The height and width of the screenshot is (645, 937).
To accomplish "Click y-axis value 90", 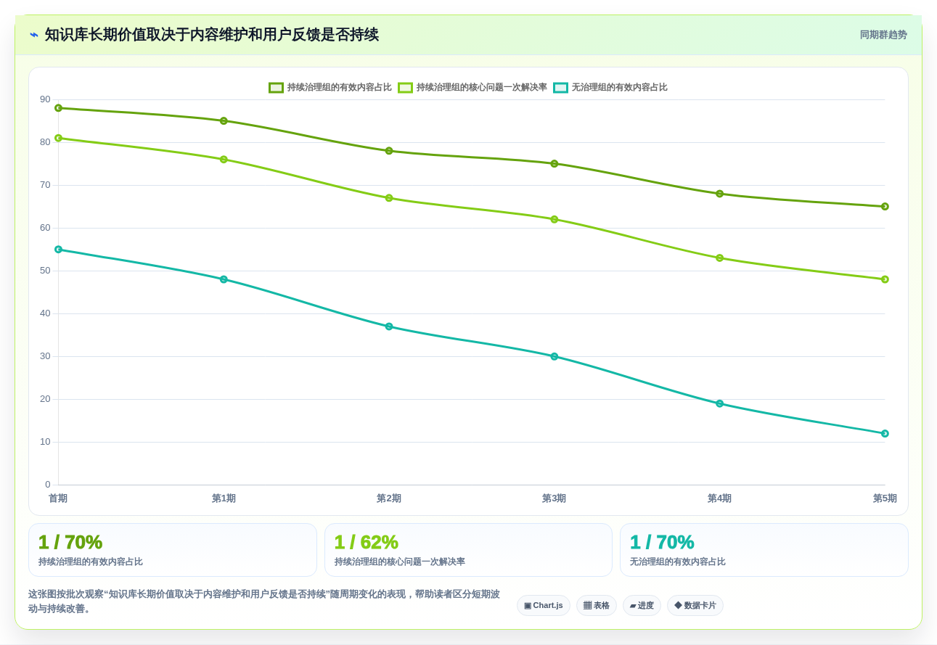I will (45, 99).
